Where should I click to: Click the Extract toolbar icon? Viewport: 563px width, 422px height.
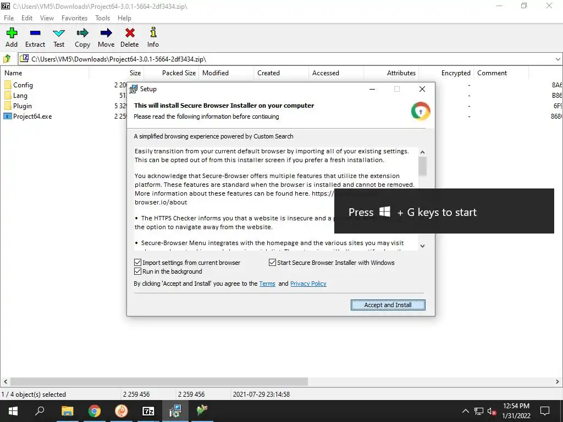point(35,33)
